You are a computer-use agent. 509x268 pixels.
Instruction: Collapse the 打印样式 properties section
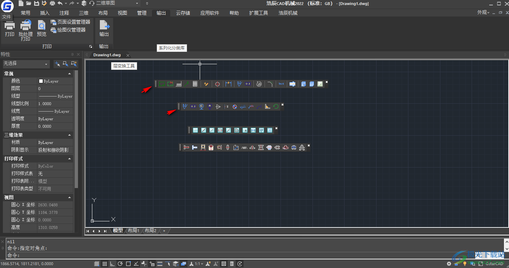click(69, 159)
